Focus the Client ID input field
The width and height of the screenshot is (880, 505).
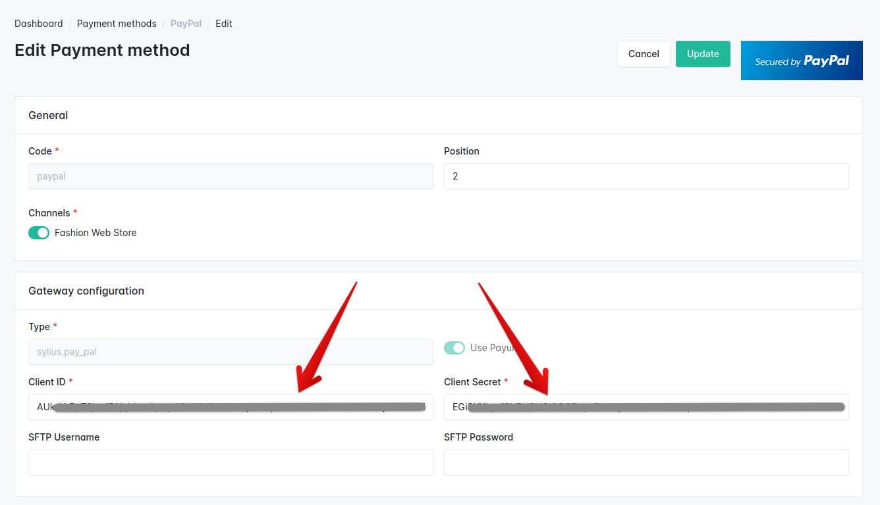pyautogui.click(x=231, y=407)
